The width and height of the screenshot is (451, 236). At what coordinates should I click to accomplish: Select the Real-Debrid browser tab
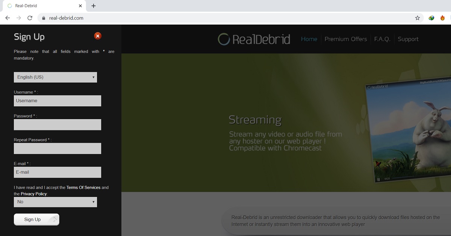pos(44,6)
